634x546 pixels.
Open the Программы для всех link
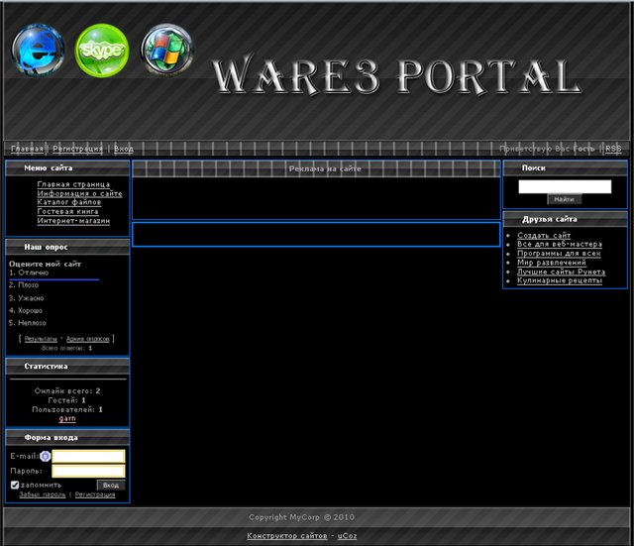(x=559, y=254)
